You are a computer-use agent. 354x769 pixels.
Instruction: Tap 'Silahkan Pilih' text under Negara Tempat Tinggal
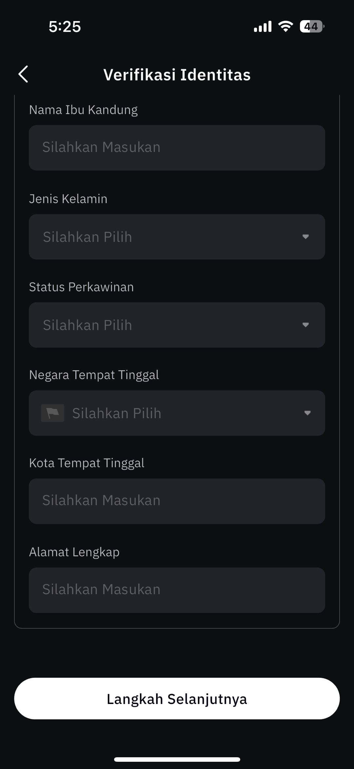point(117,413)
